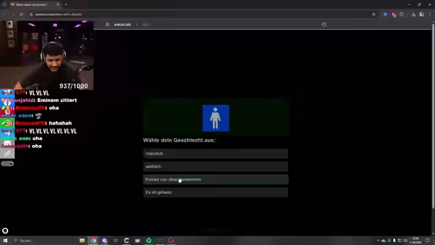Click the circular icon at the bottom-left of the page
This screenshot has height=245, width=435.
click(x=5, y=231)
